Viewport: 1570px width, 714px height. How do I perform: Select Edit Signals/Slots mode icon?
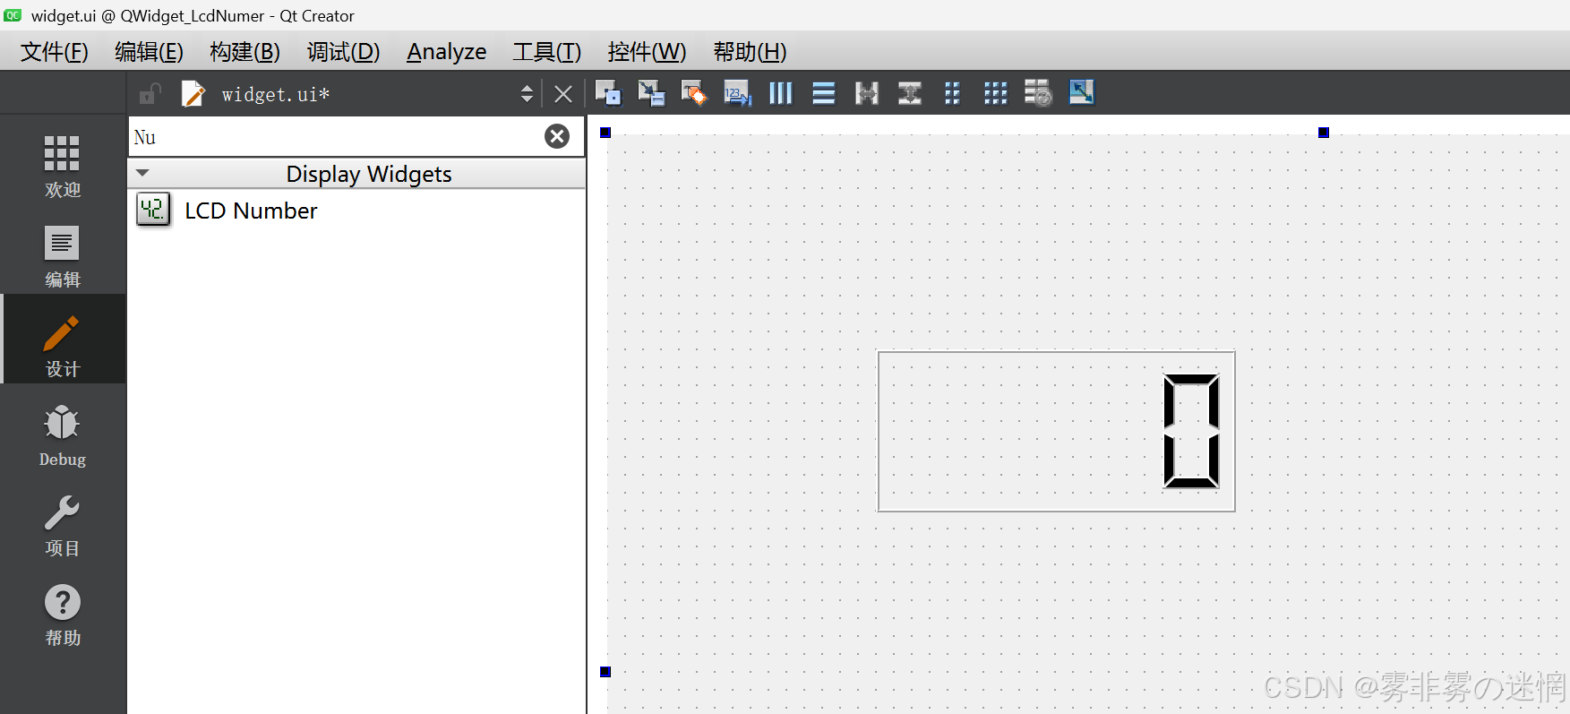[x=651, y=92]
